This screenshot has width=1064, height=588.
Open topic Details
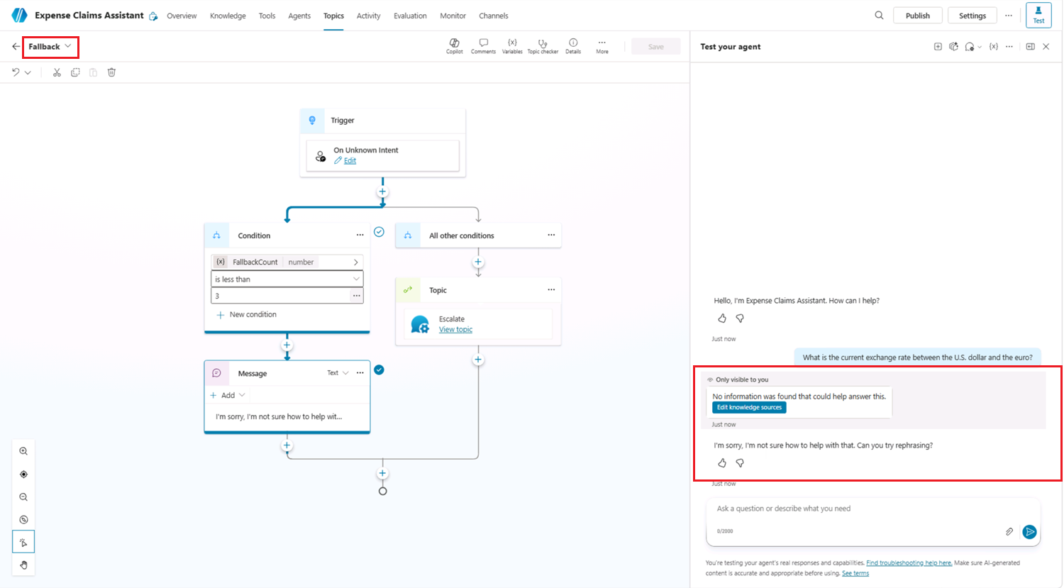click(573, 46)
